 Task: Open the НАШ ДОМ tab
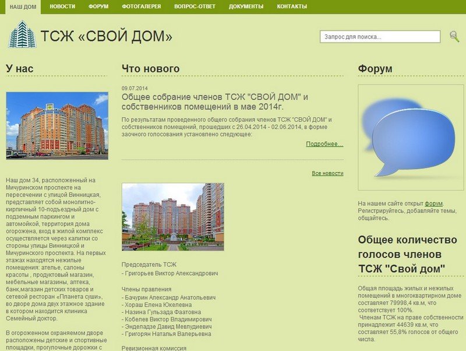23,6
